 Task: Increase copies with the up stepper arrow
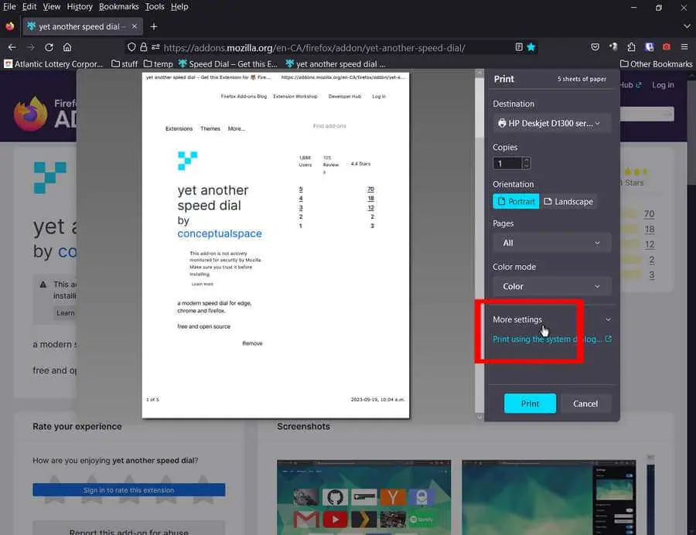(527, 160)
